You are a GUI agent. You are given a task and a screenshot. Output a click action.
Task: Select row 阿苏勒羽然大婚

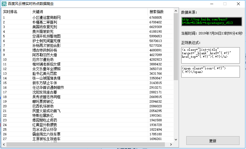(x=87, y=55)
